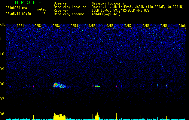Screen dimensions: 189x120
Task: Click the 0253 time marker
Action: click(x=56, y=26)
